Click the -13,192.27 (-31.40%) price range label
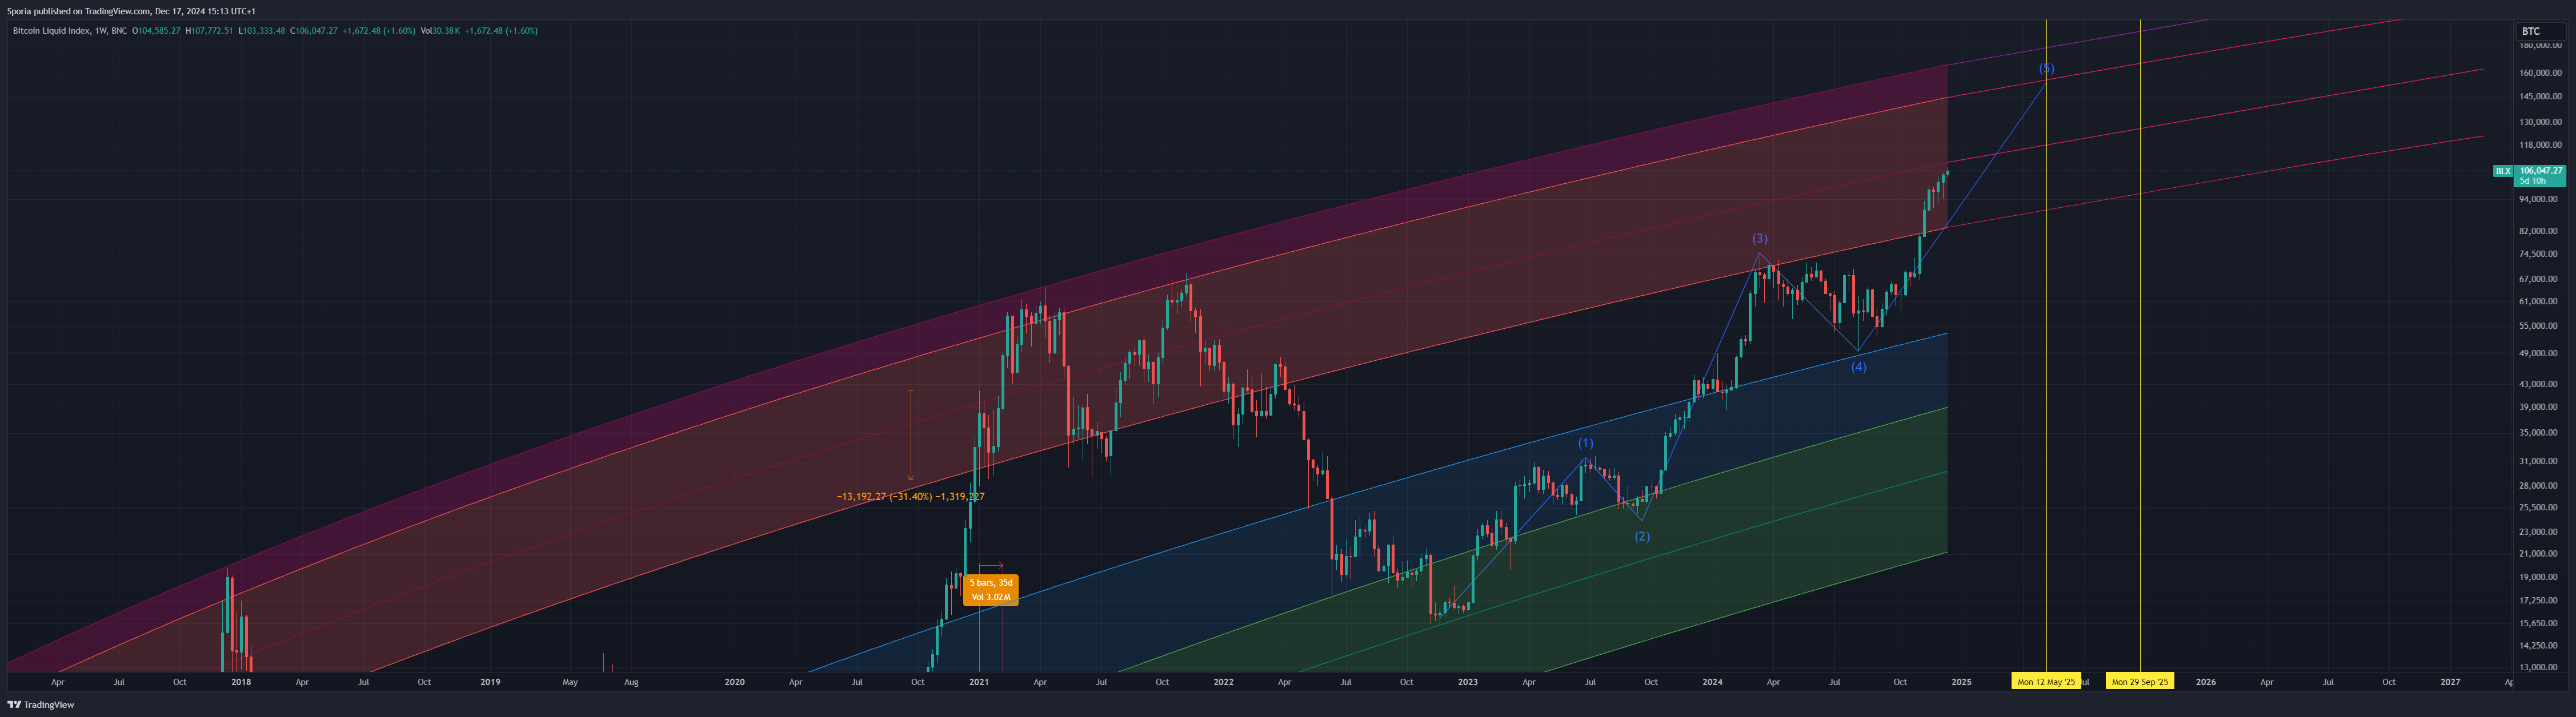The width and height of the screenshot is (2576, 717). click(910, 496)
